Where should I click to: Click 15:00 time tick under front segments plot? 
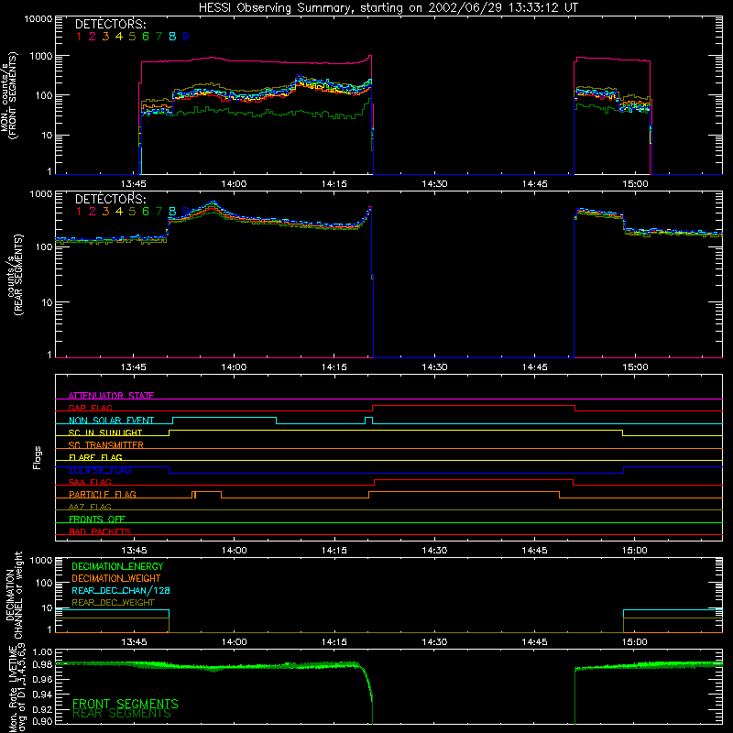click(x=635, y=184)
